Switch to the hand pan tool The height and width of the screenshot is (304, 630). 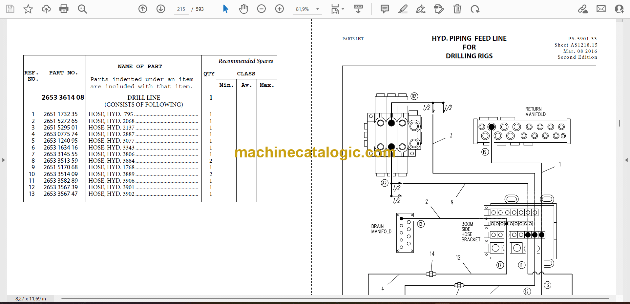coord(243,9)
